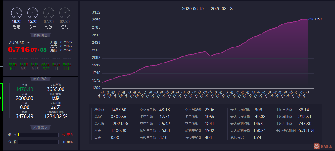Select the M1 timeframe indicator

pos(12,63)
